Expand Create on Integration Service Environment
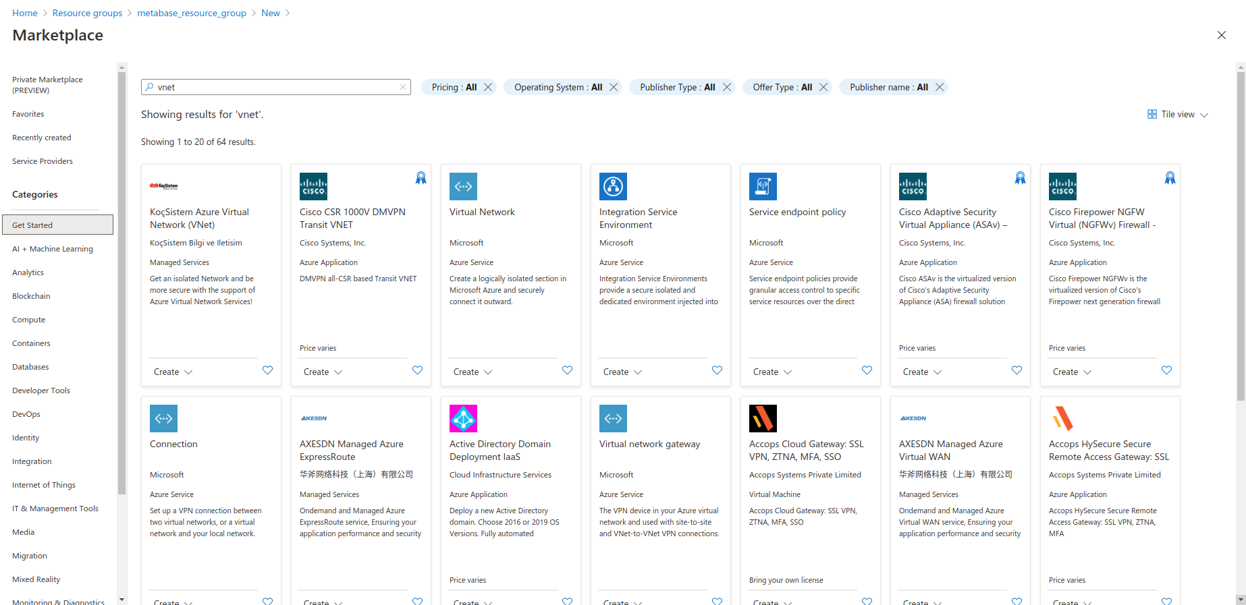1246x605 pixels. pyautogui.click(x=622, y=372)
